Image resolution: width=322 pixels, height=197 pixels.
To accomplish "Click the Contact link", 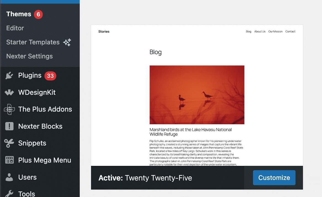I will pyautogui.click(x=290, y=31).
